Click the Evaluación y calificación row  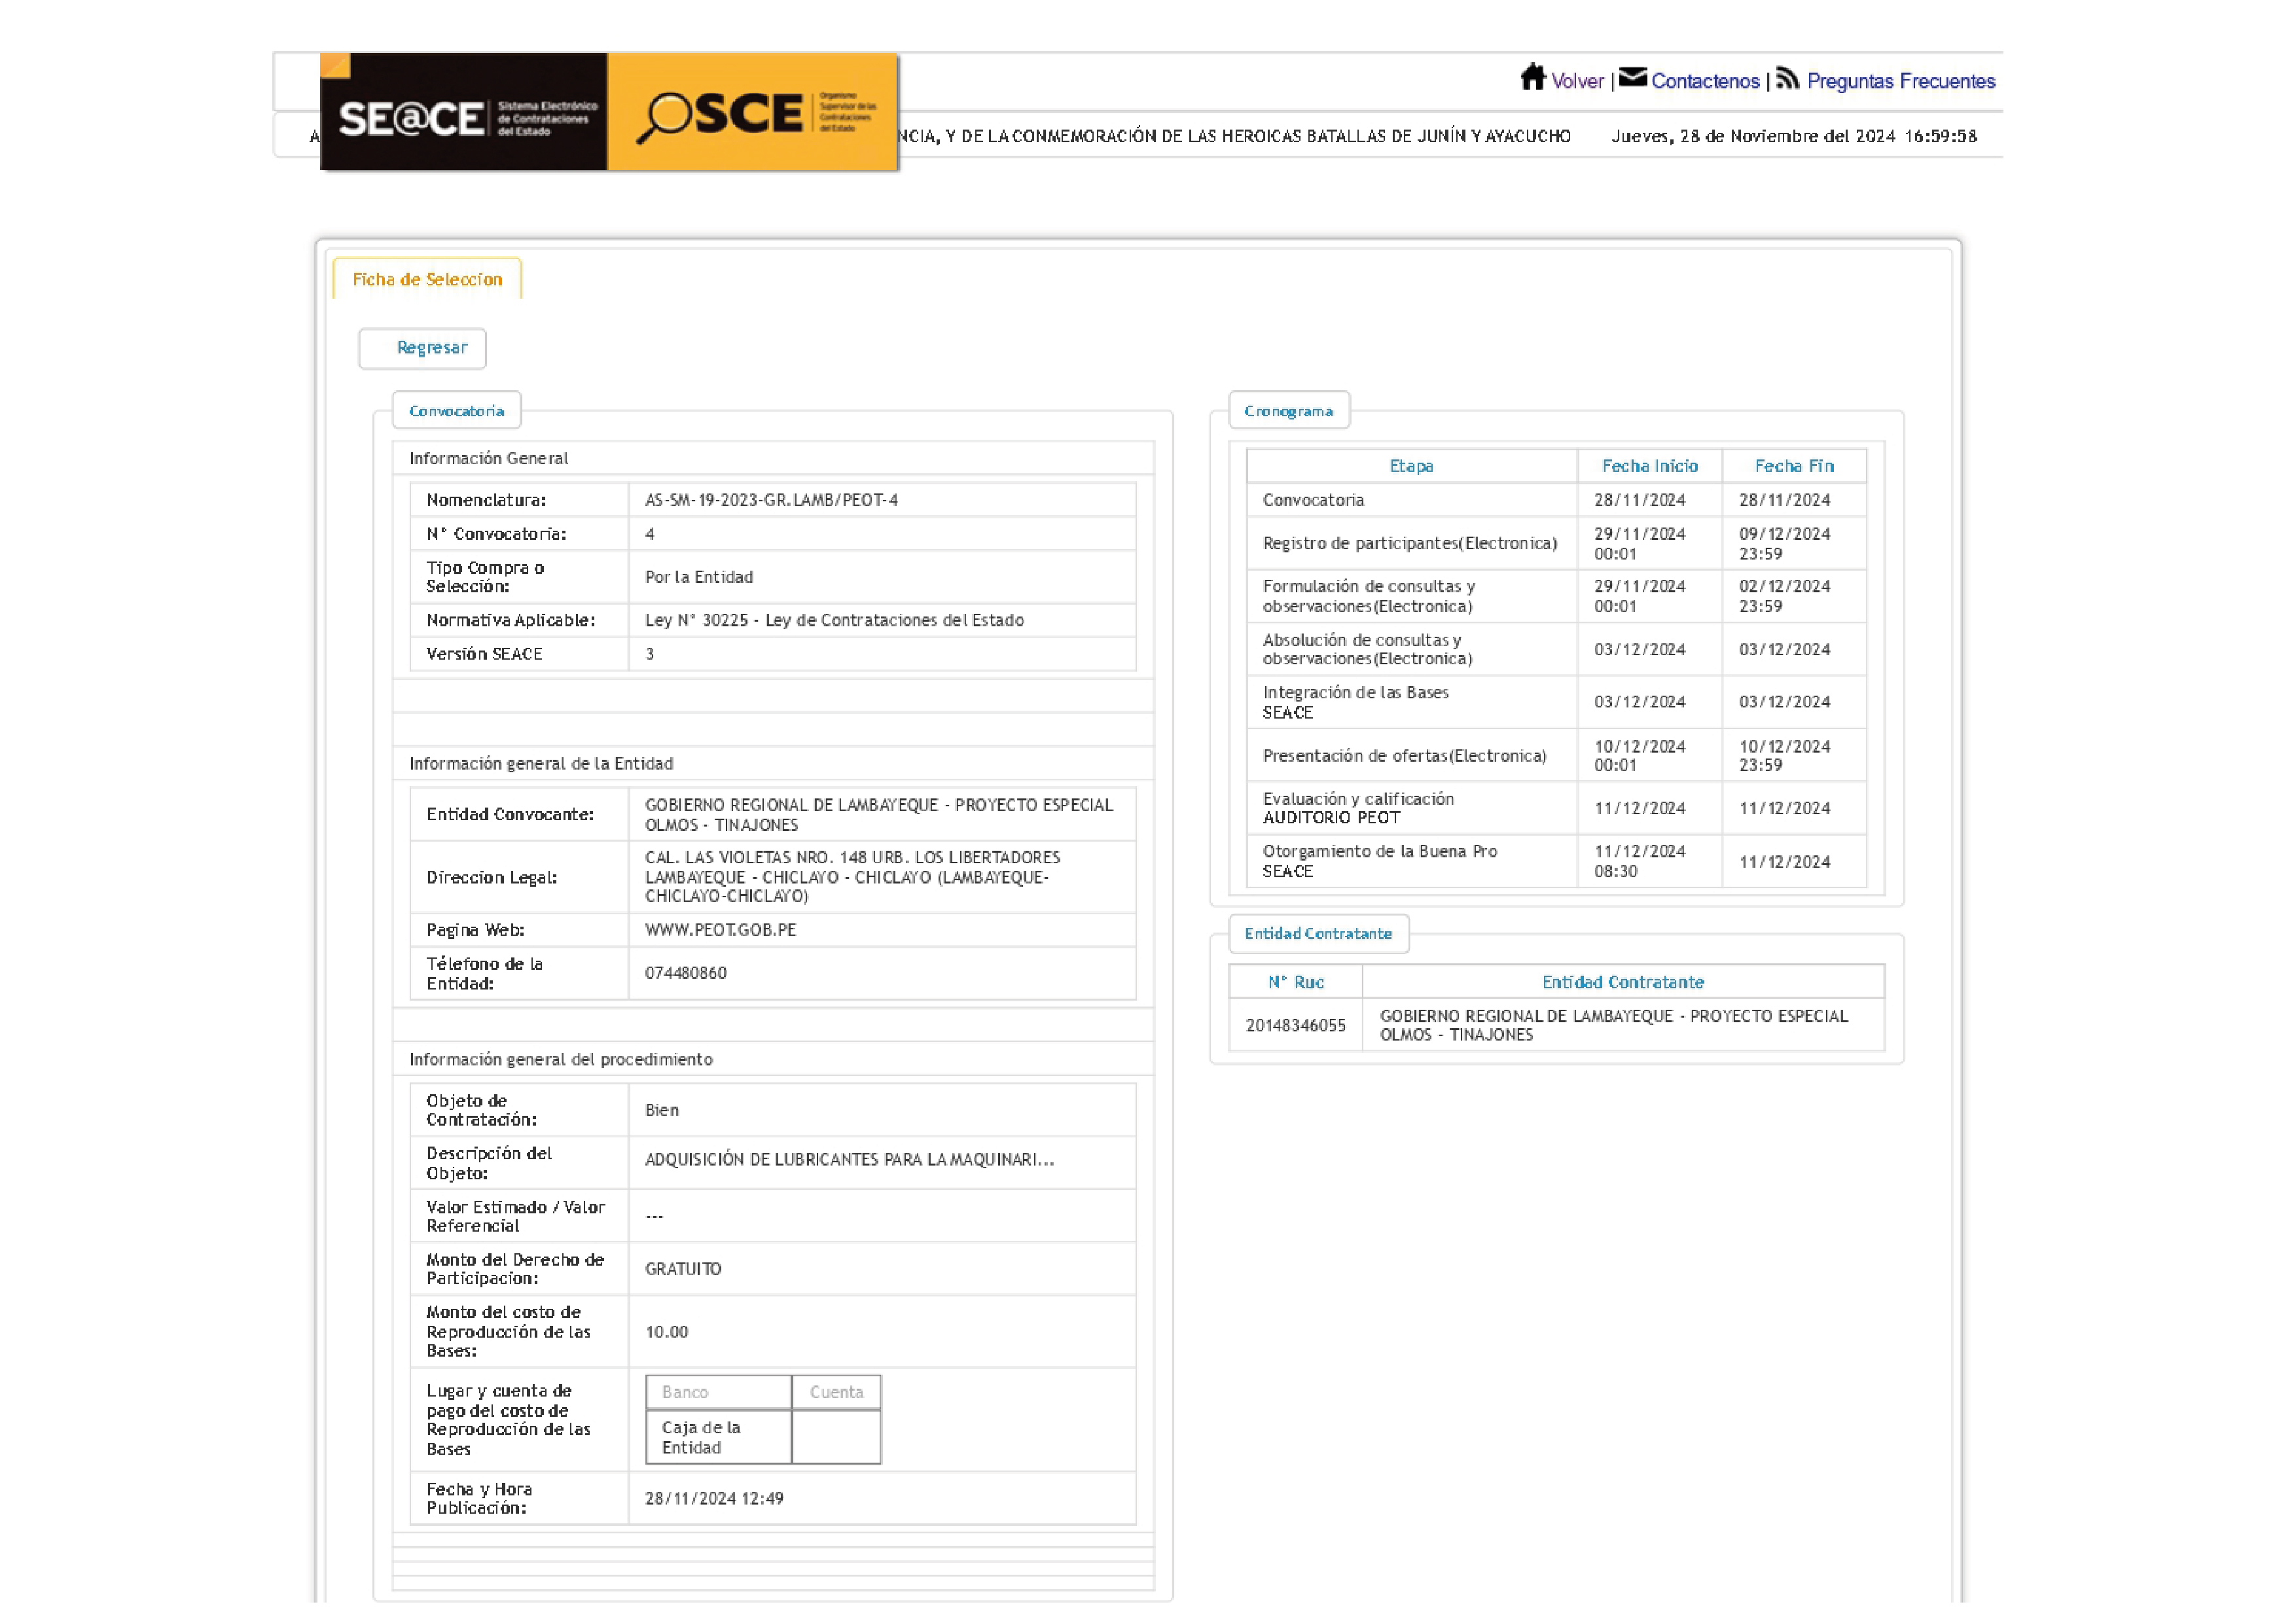pyautogui.click(x=1556, y=808)
